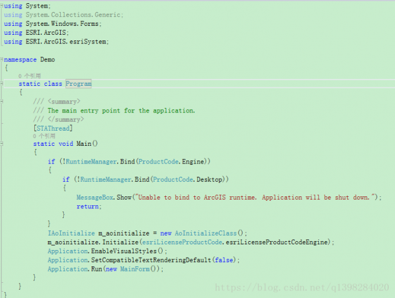Open references lens above class Program
395x298 pixels.
coord(30,76)
